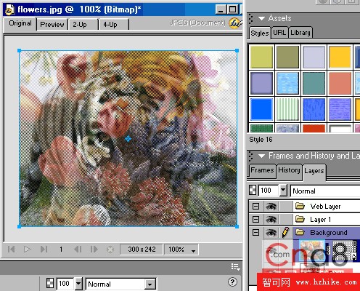Image resolution: width=360 pixels, height=291 pixels.
Task: Toggle visibility of Layer 1
Action: point(271,220)
